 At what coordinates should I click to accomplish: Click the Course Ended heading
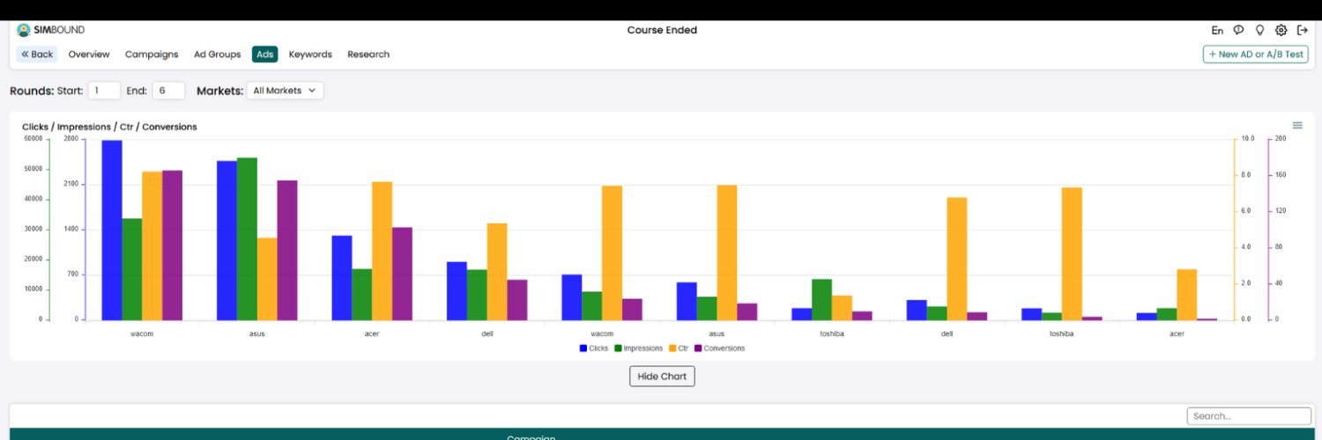coord(662,30)
